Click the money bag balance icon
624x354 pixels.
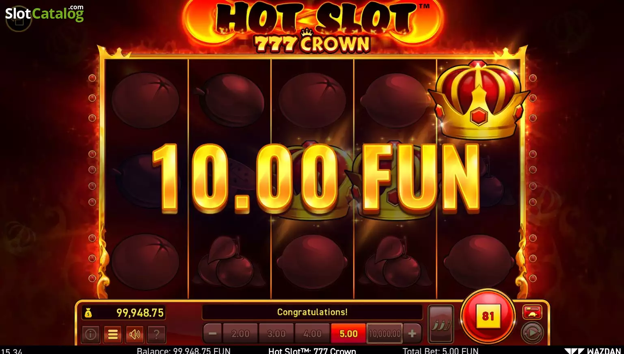(x=88, y=313)
